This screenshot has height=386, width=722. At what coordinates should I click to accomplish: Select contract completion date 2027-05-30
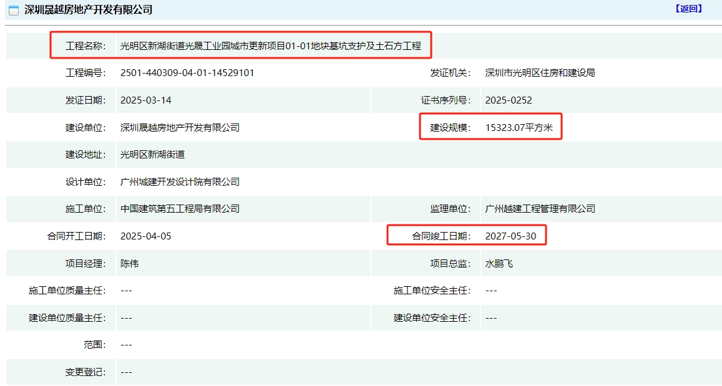click(510, 236)
